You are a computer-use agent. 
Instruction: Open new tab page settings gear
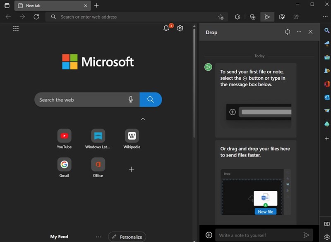(180, 28)
